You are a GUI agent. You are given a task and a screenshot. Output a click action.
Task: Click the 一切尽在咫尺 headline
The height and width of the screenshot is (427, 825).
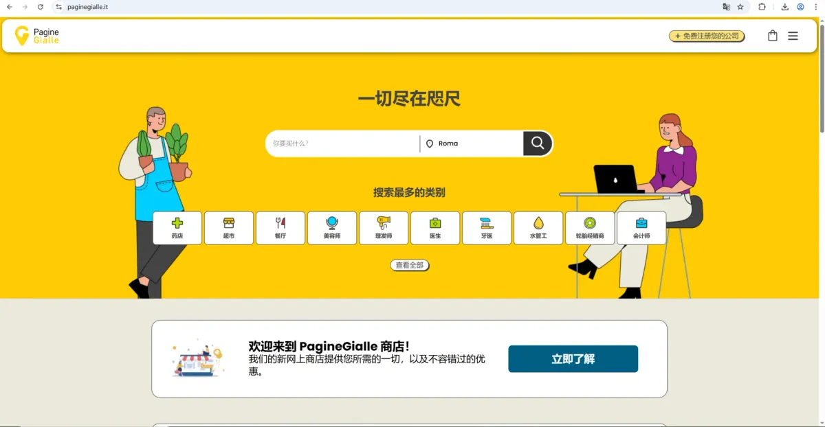(x=409, y=99)
